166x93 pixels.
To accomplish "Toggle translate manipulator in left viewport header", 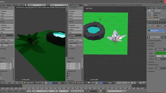I will click(x=51, y=83).
